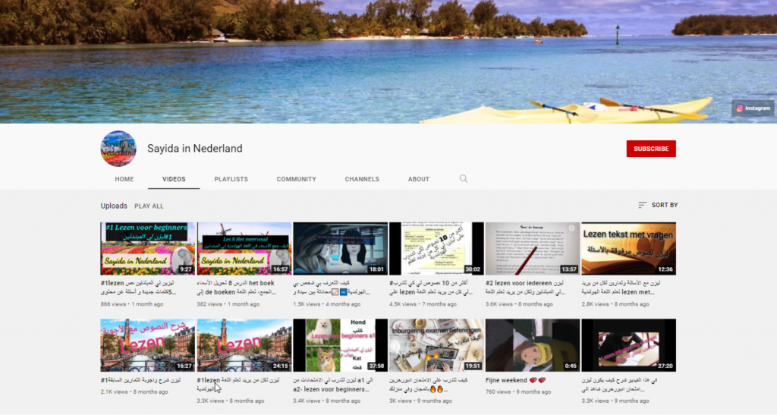Click the Uploads section heading
The height and width of the screenshot is (415, 777).
point(114,206)
